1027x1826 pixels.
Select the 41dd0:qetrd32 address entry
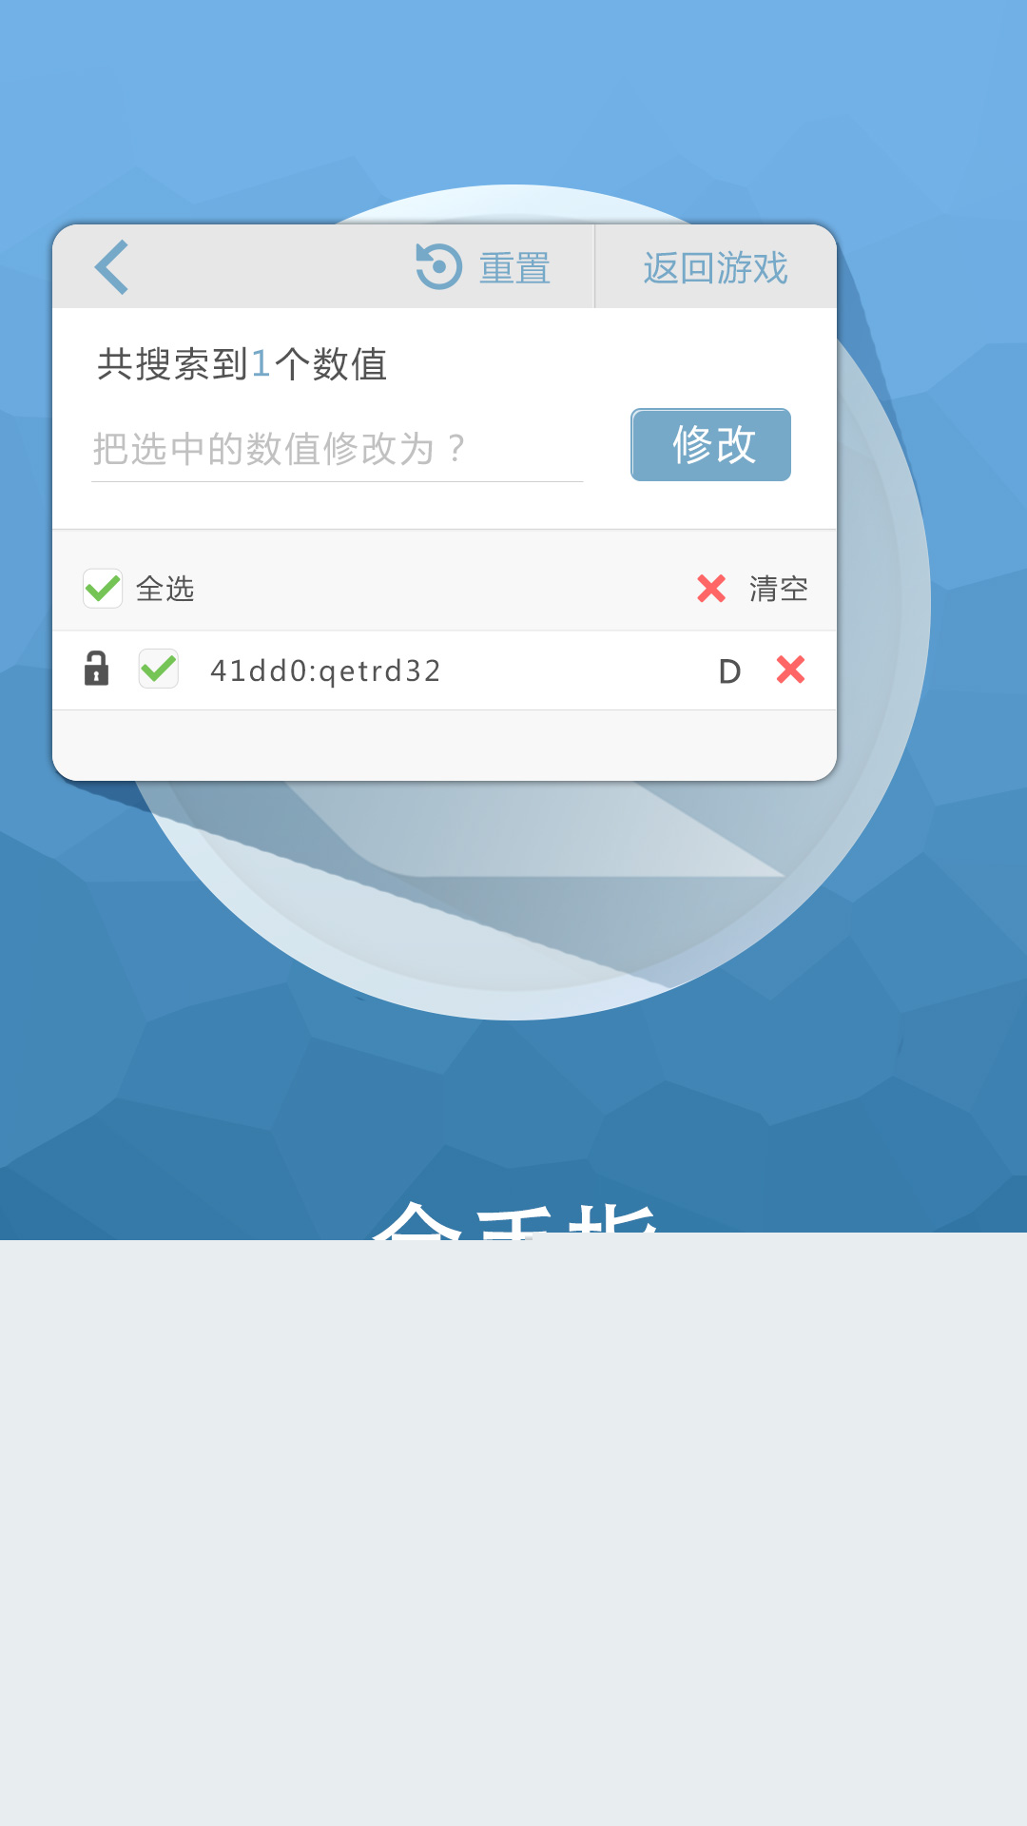click(325, 671)
